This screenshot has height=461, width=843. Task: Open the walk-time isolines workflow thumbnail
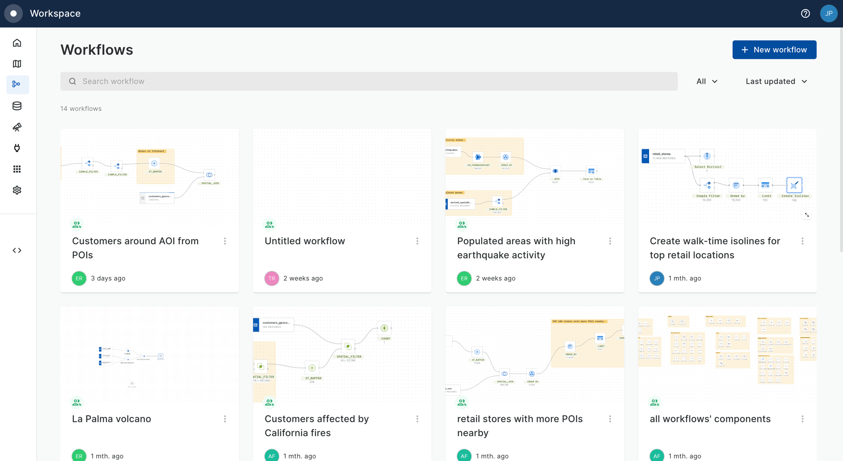[727, 175]
